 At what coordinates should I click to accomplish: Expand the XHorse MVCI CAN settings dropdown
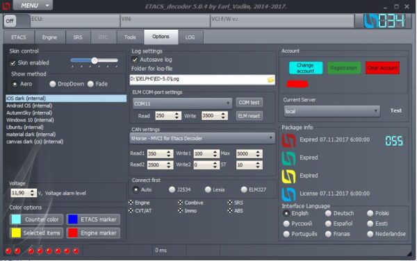point(202,138)
